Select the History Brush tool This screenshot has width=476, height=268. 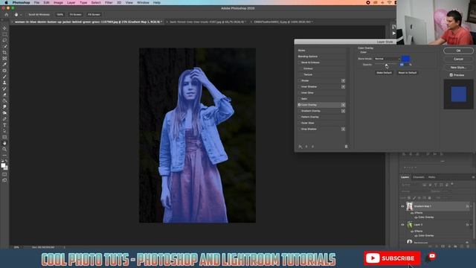[4, 89]
